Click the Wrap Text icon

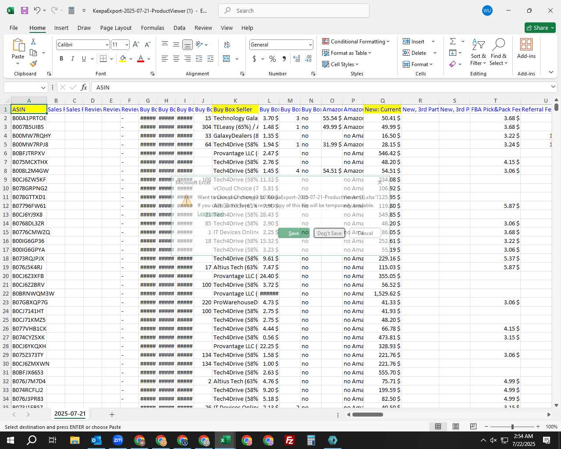[227, 45]
